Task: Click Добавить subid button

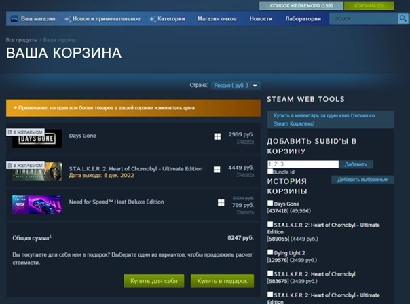Action: (356, 164)
